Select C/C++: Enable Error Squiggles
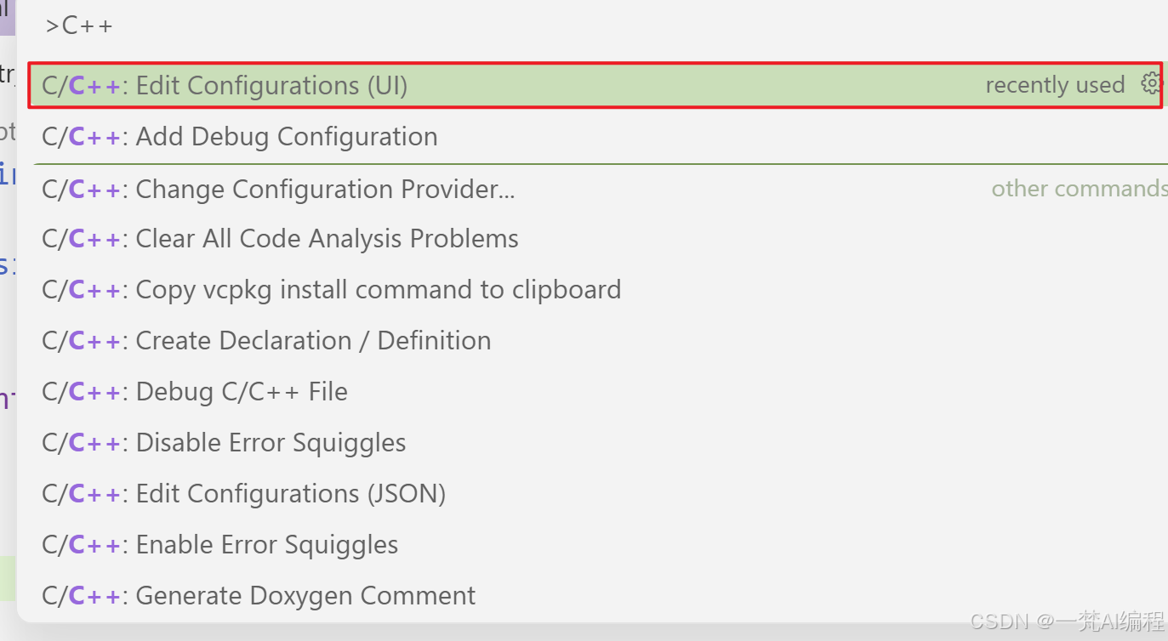The width and height of the screenshot is (1168, 641). pyautogui.click(x=595, y=545)
